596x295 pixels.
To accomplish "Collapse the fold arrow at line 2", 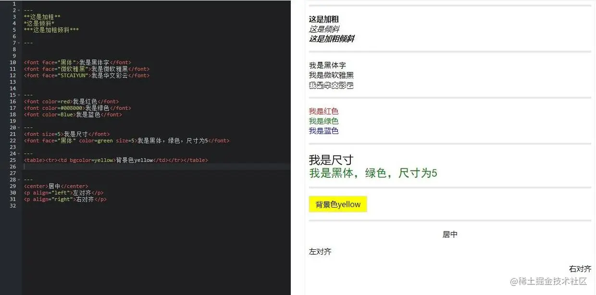I will pos(19,10).
